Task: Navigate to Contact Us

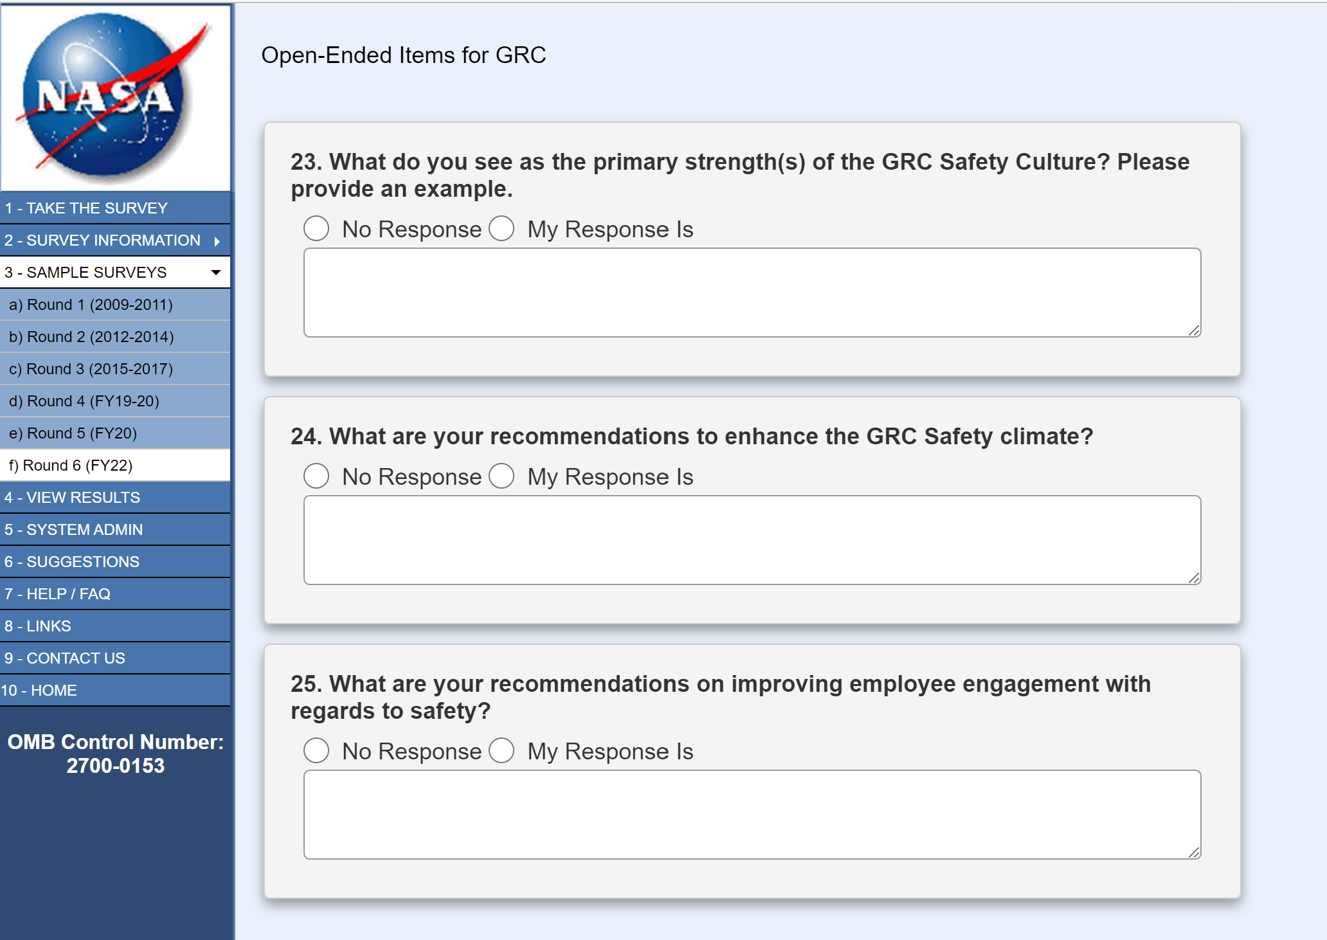Action: coord(65,658)
